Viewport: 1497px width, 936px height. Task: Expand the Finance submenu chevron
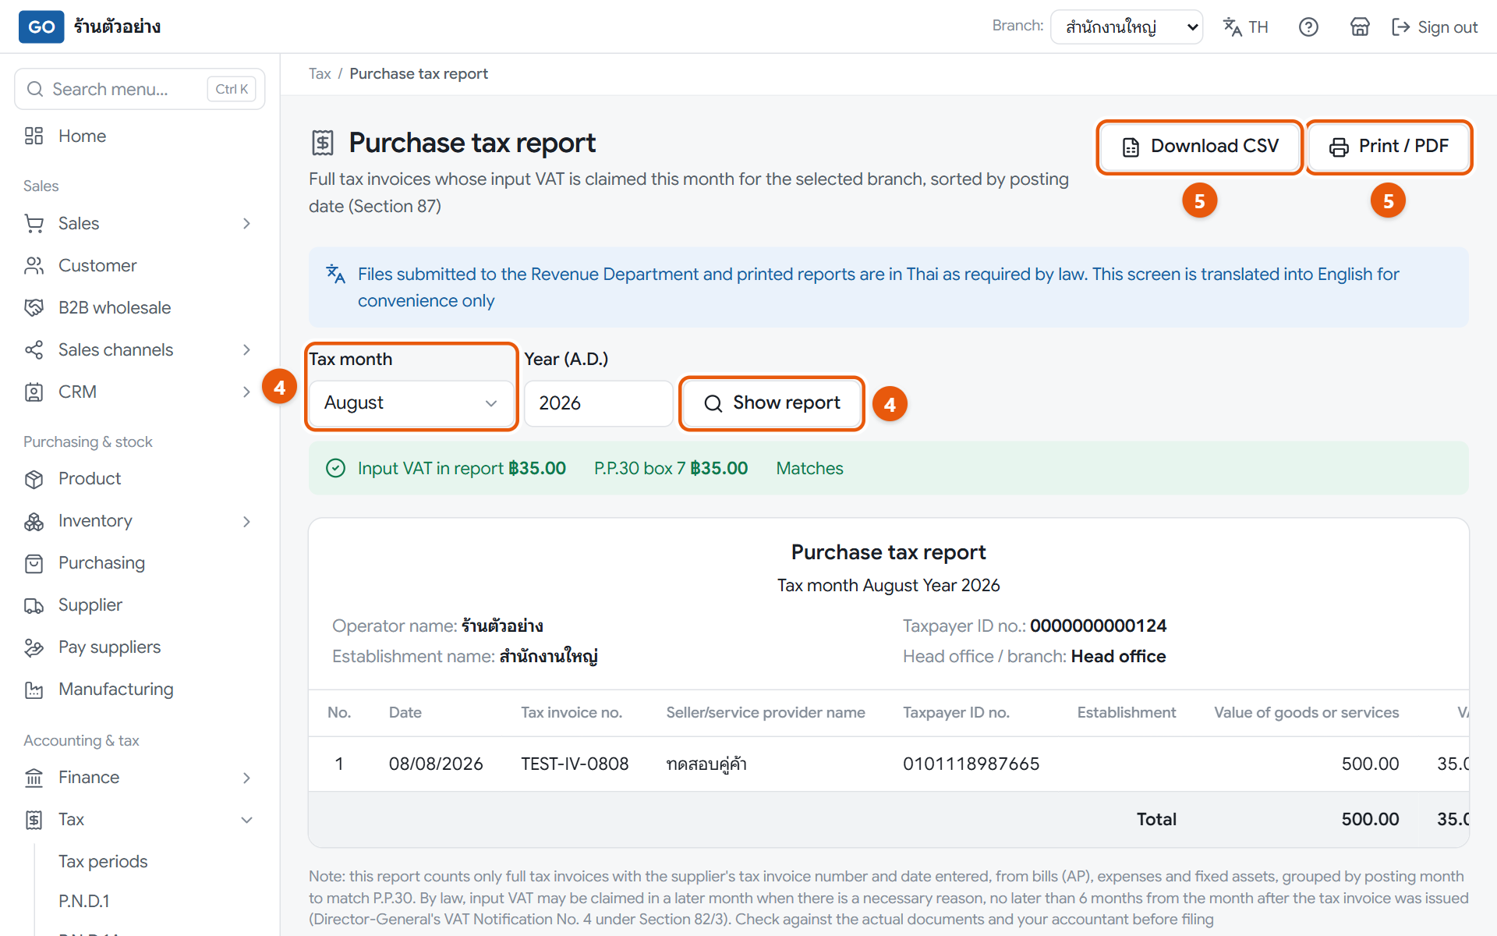click(246, 778)
